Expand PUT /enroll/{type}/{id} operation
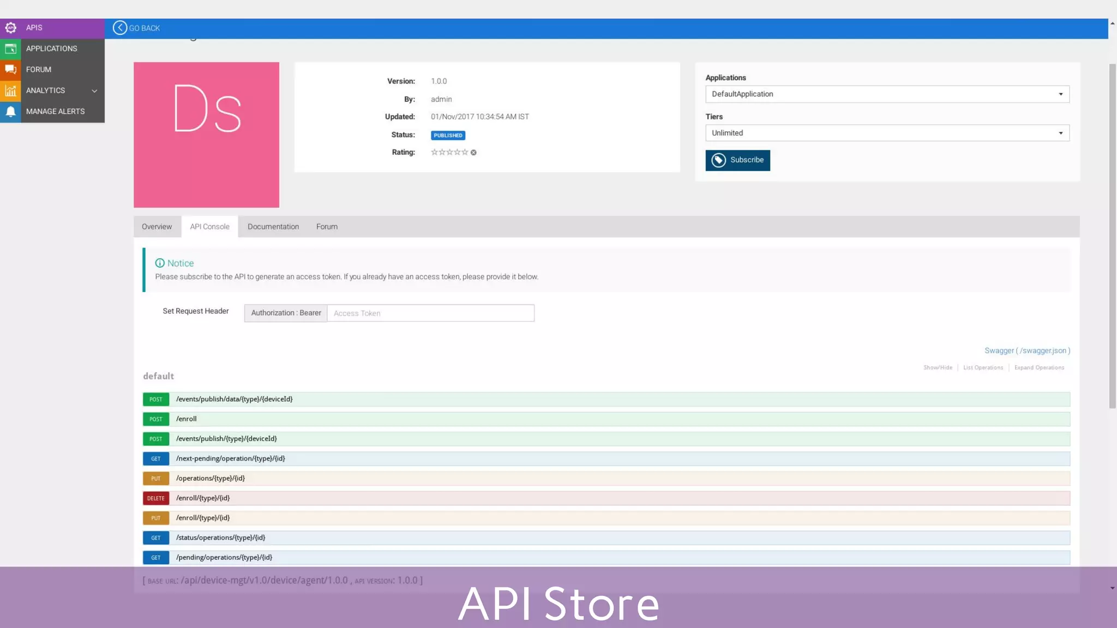The image size is (1117, 628). tap(606, 518)
